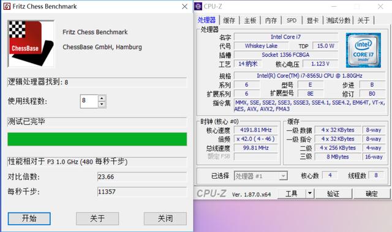
Task: Click the 工具 button in CPU-Z
Action: (x=292, y=193)
